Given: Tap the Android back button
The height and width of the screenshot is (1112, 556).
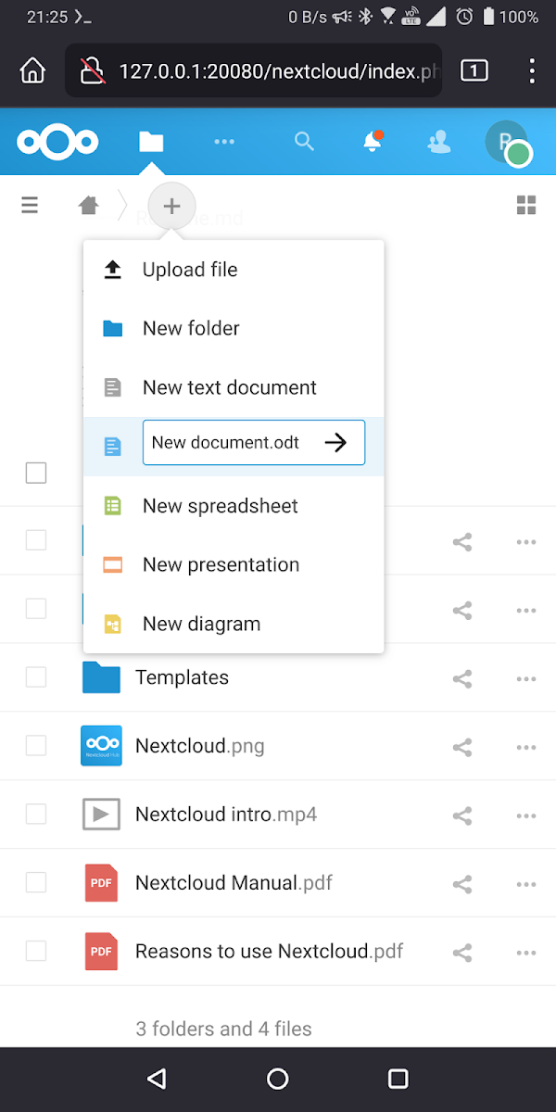Looking at the screenshot, I should [x=157, y=1079].
